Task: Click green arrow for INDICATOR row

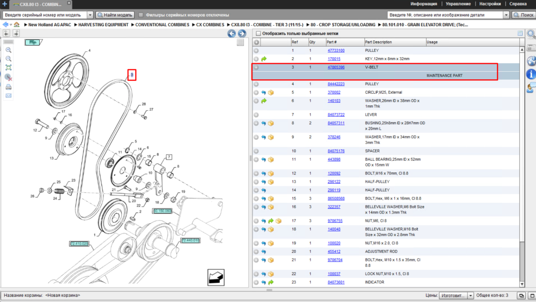Action: 271,283
